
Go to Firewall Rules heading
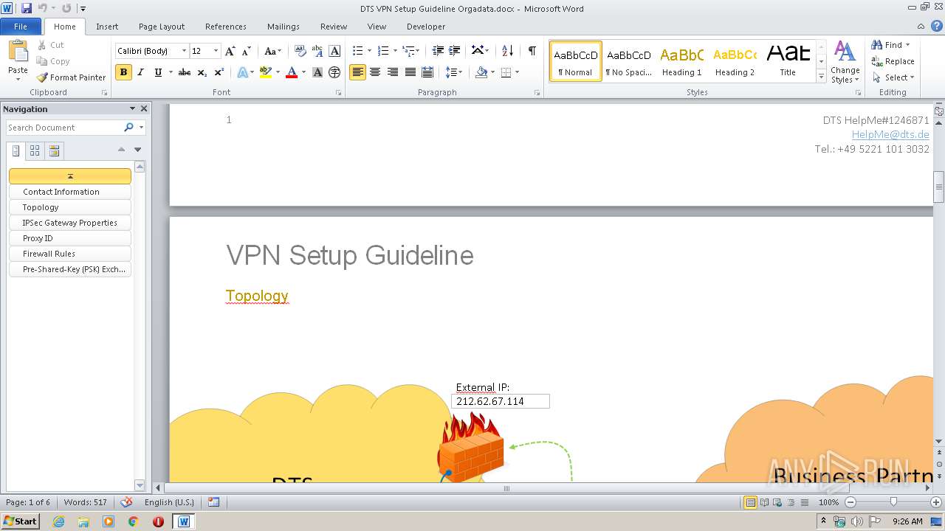pyautogui.click(x=70, y=254)
